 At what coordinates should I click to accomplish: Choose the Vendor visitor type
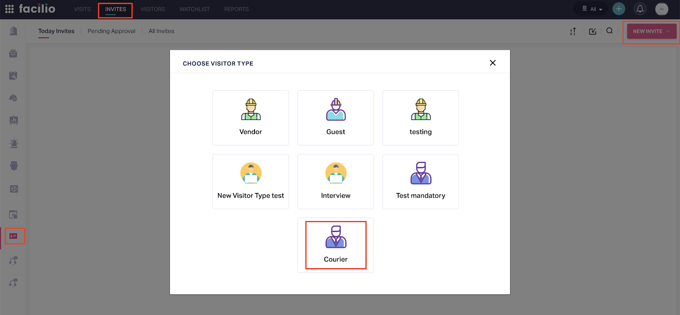251,118
